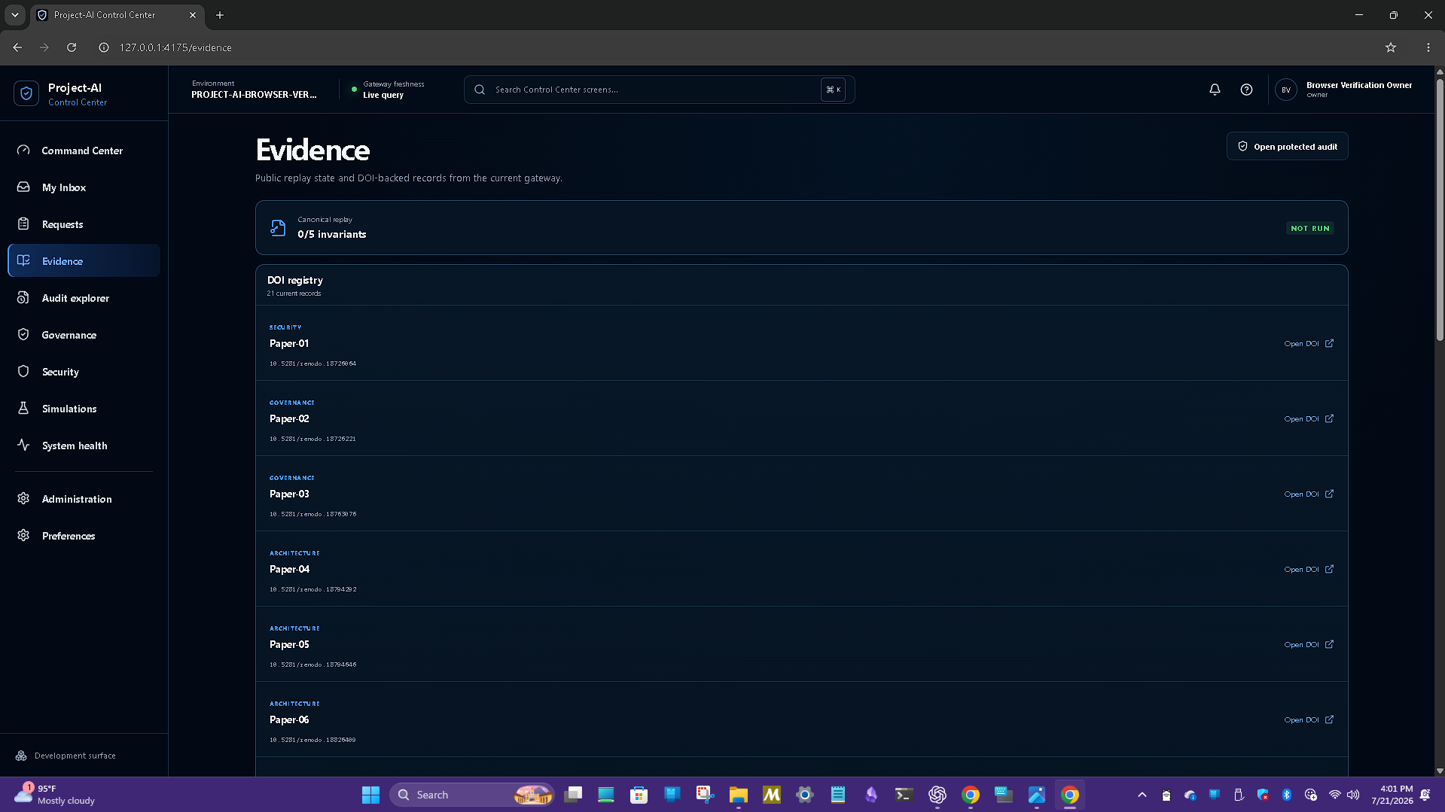
Task: Open the Chrome three-dot menu
Action: tap(1428, 47)
